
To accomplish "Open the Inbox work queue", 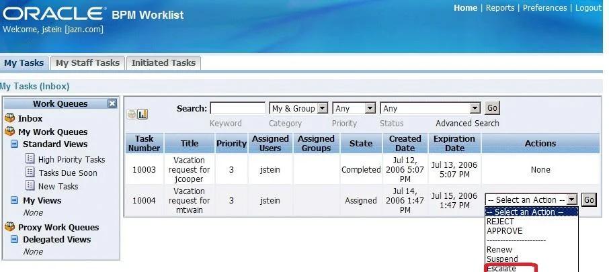I will click(x=30, y=118).
